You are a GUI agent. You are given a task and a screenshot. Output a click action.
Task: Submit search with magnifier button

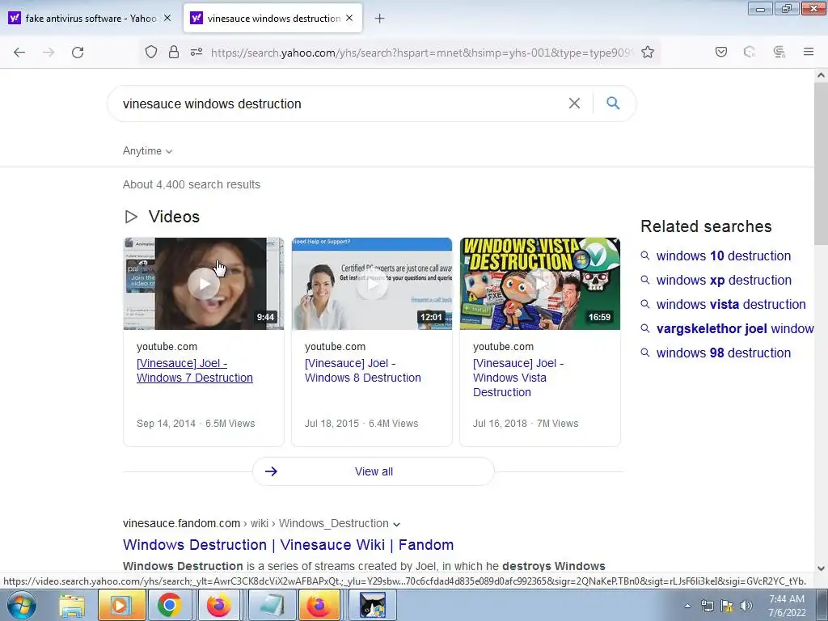[x=613, y=103]
